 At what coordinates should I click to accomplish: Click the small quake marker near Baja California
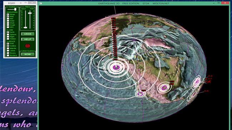click(140, 94)
